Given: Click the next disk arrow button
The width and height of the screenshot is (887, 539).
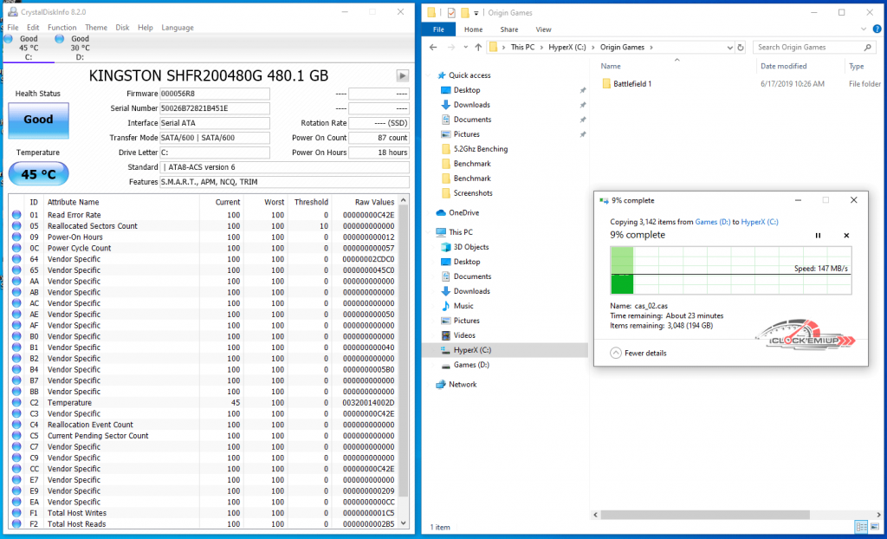Looking at the screenshot, I should pos(402,75).
